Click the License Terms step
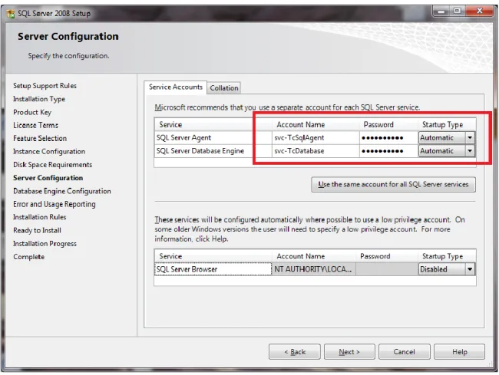Viewport: 499px width, 375px height. [35, 125]
